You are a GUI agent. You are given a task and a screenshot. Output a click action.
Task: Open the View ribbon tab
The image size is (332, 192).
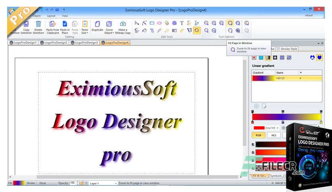pos(65,16)
